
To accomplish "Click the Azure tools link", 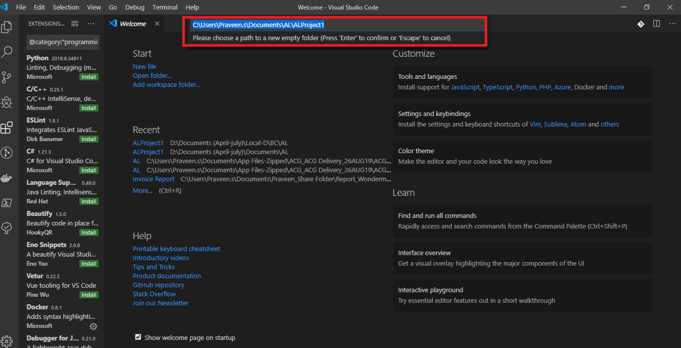I will [x=562, y=87].
